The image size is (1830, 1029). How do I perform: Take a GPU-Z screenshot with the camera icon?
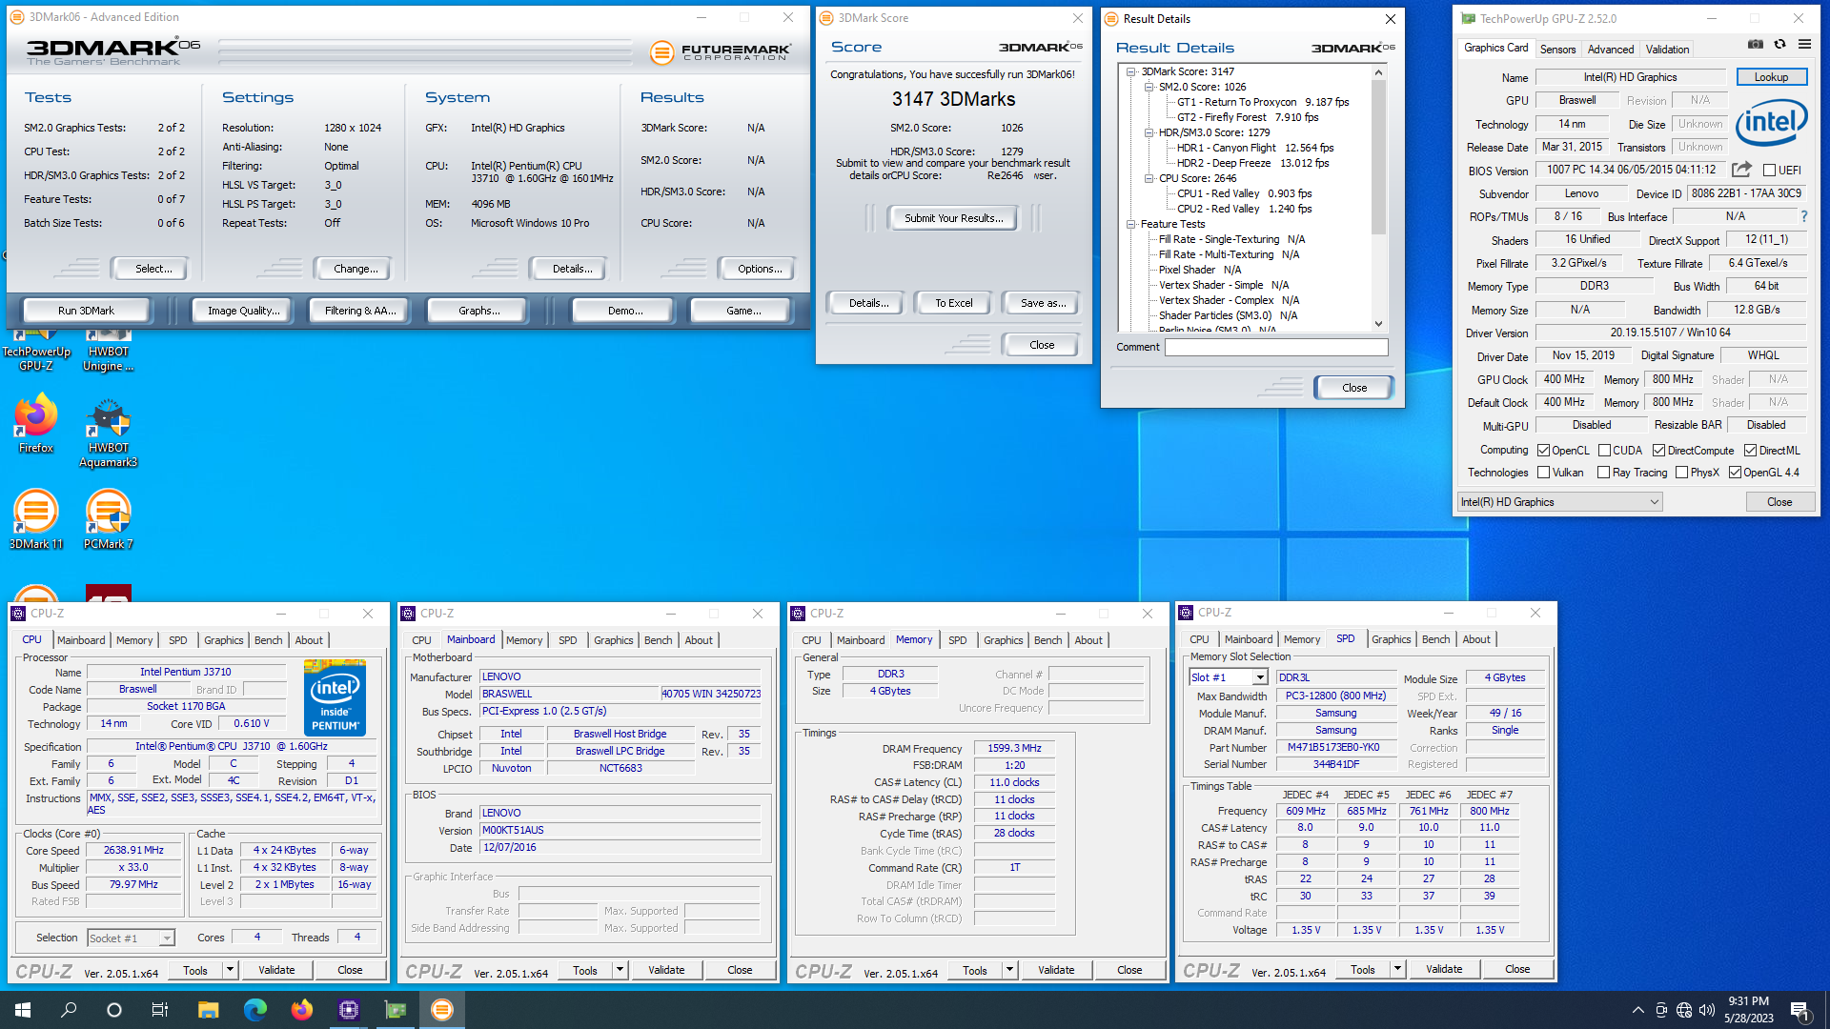pyautogui.click(x=1755, y=44)
